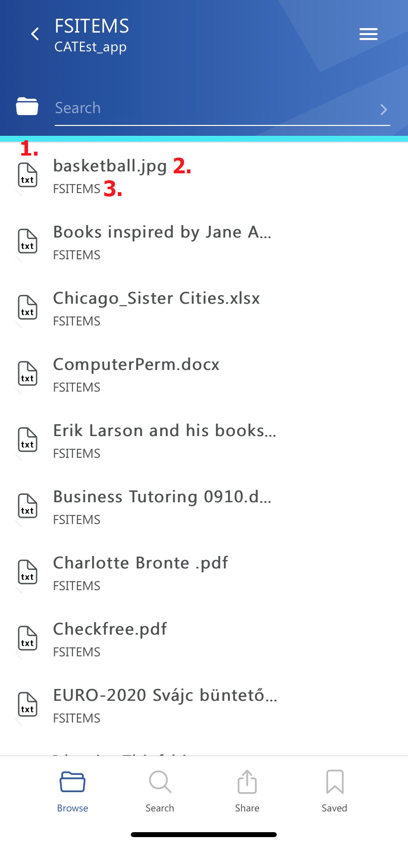408x845 pixels.
Task: Open basketball.jpg file
Action: click(x=110, y=166)
